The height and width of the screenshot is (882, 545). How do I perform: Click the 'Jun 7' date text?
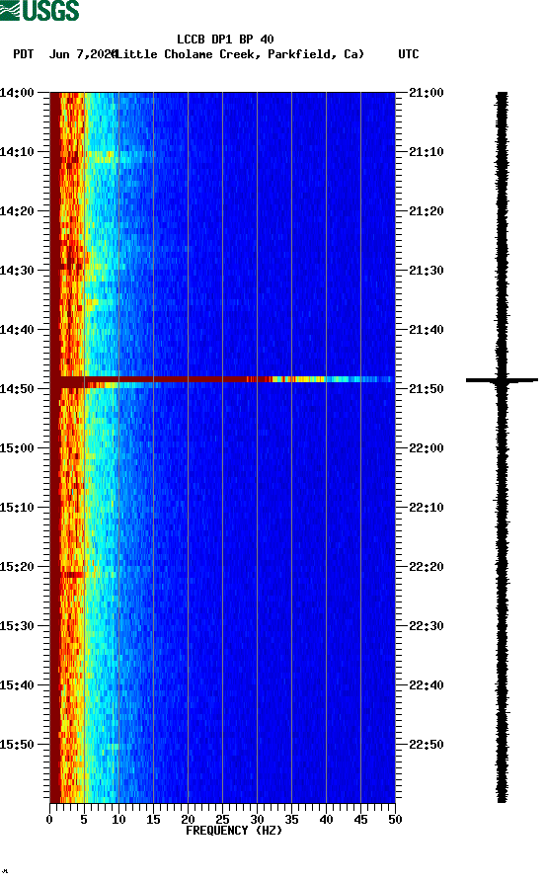(x=66, y=54)
